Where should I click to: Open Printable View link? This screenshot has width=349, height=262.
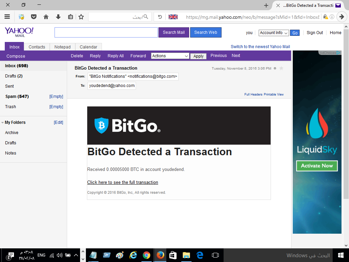(x=274, y=94)
